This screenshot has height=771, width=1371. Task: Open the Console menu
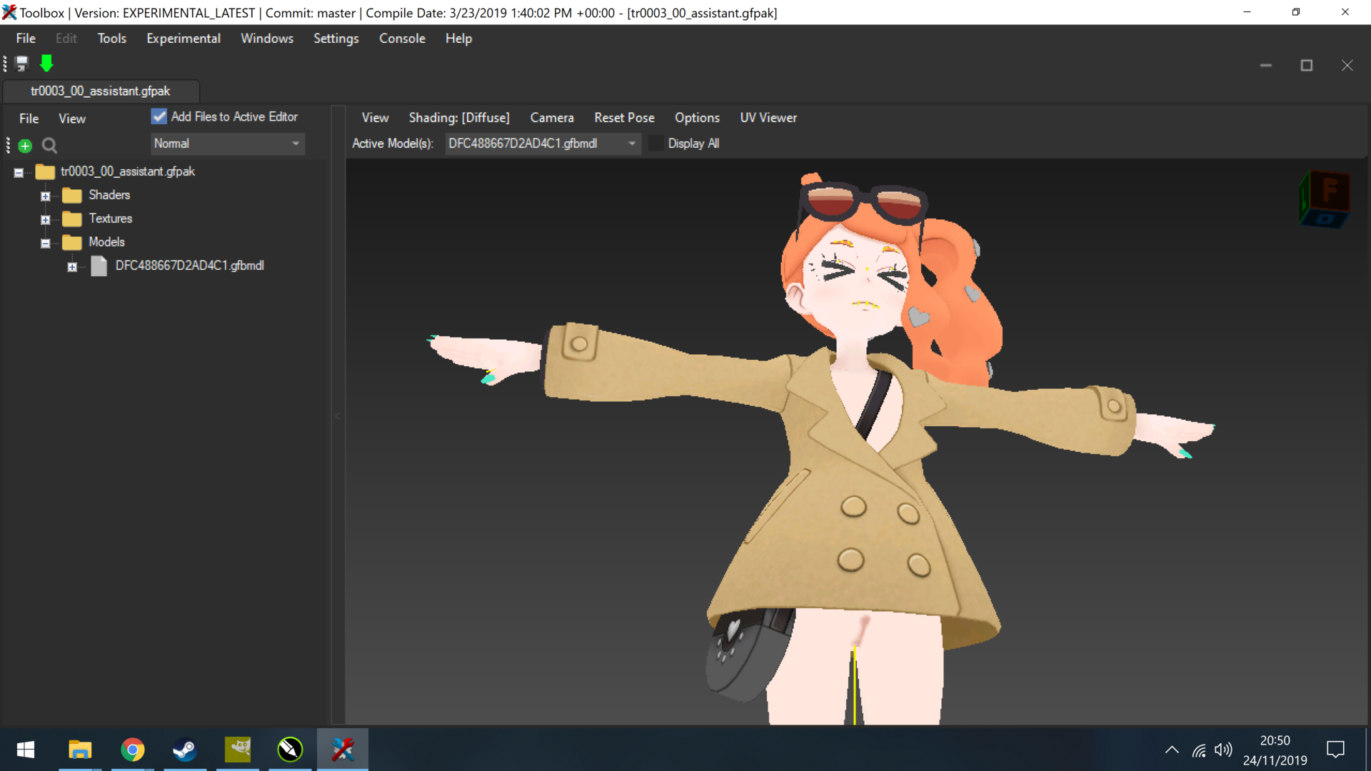[x=402, y=39]
